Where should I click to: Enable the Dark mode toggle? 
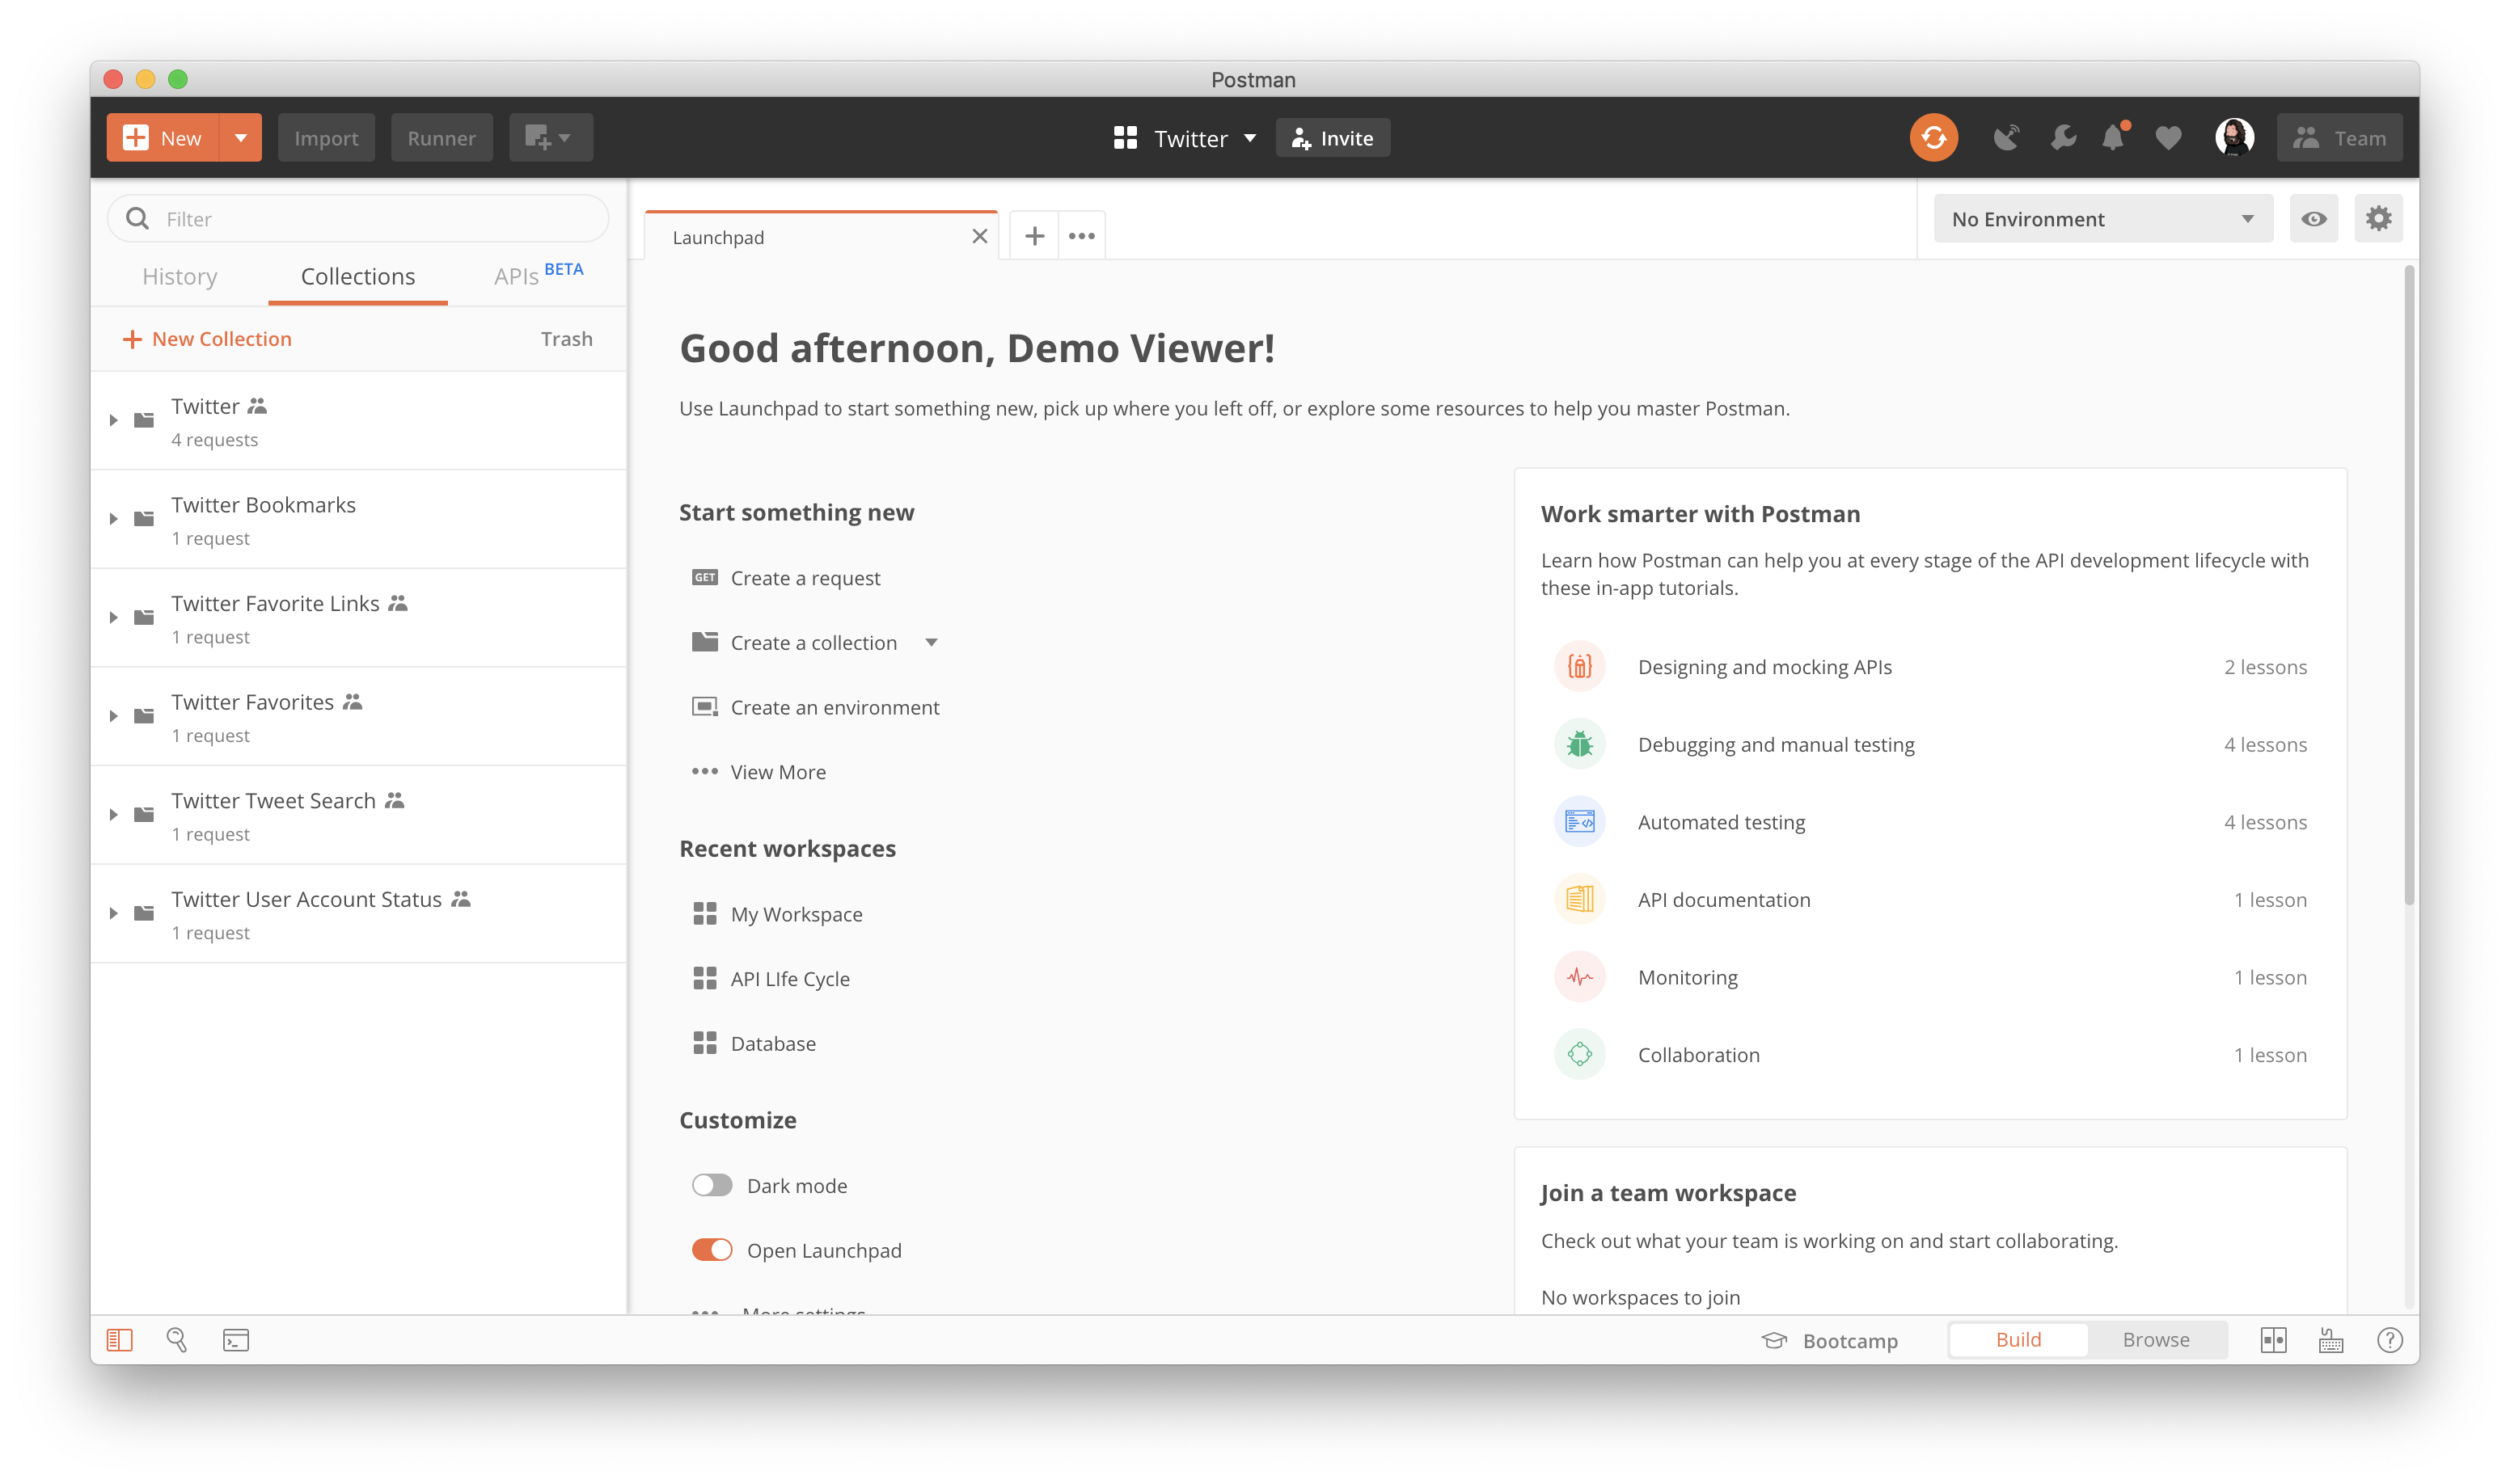pos(712,1185)
